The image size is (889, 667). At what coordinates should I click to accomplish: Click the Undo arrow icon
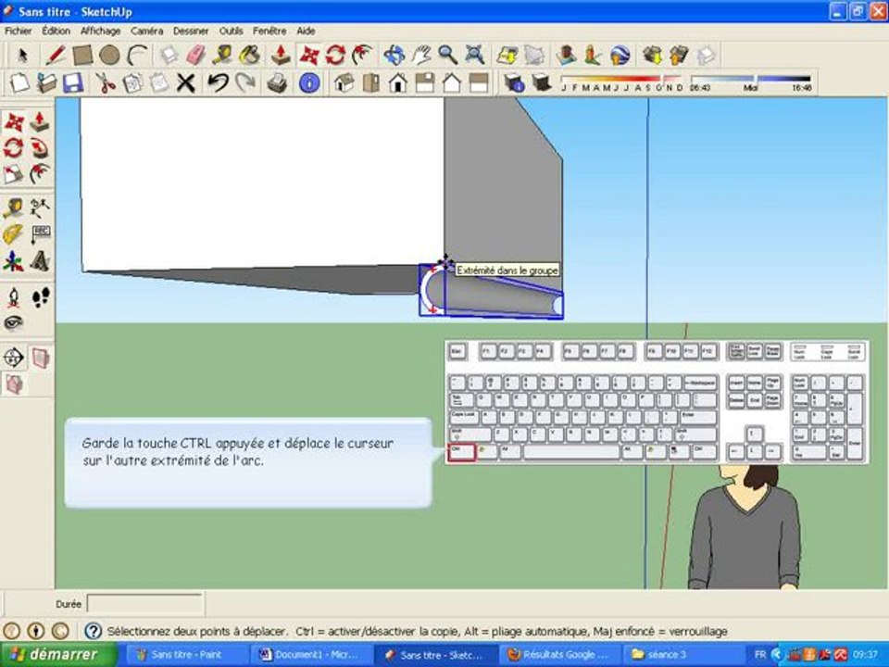[218, 82]
